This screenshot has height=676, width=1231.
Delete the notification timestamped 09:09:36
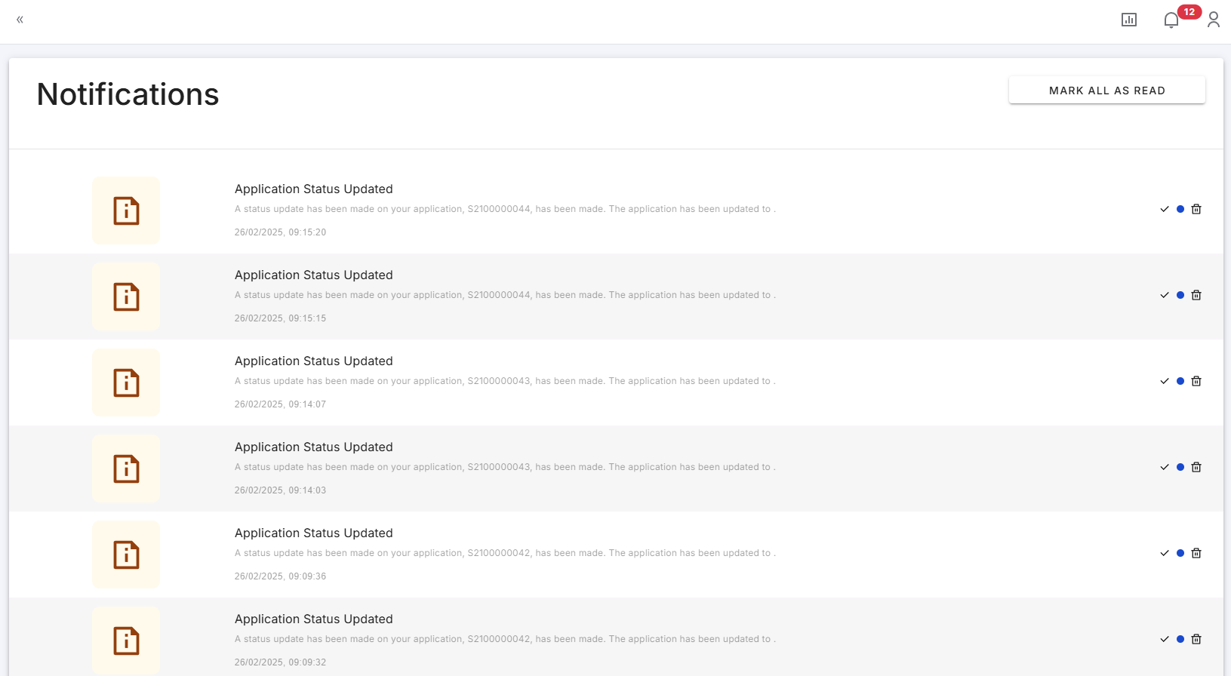[x=1196, y=553]
